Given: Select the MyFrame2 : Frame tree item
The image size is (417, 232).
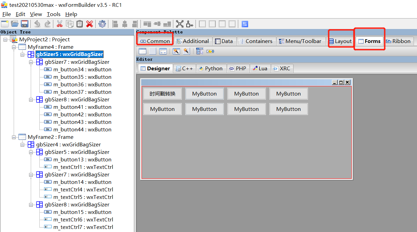Looking at the screenshot, I should 51,137.
